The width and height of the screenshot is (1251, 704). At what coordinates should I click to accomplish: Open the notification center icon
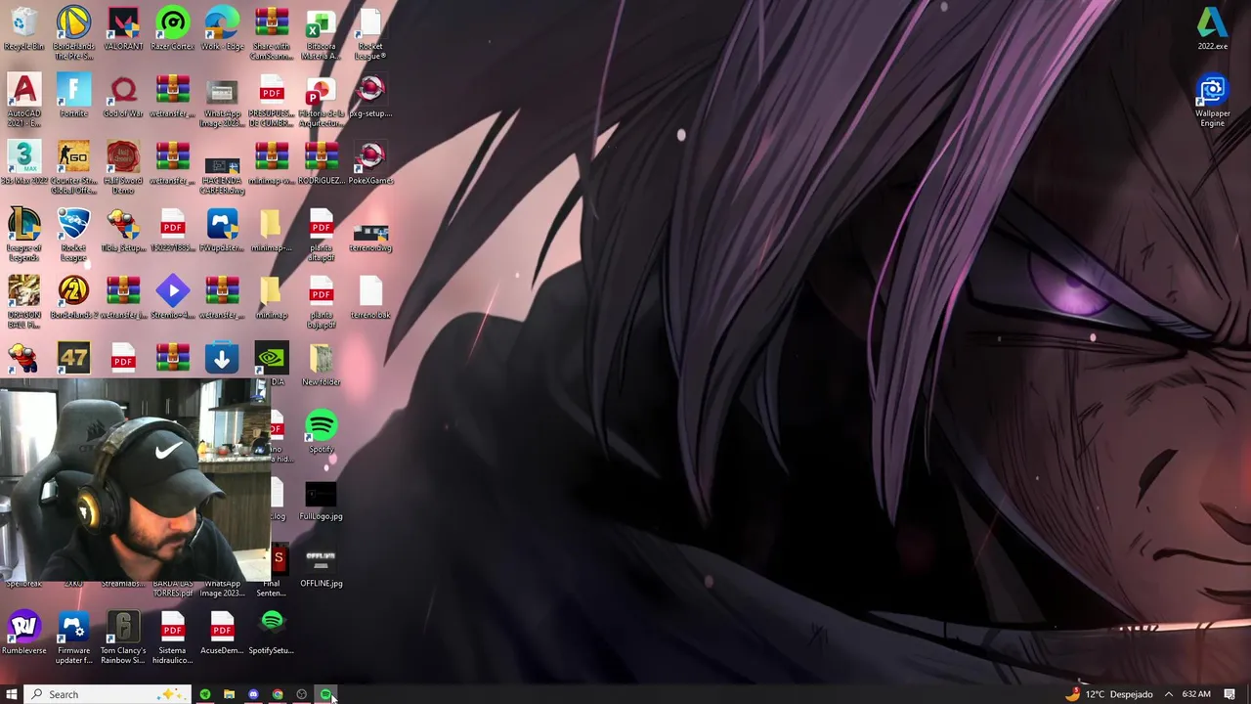[x=1229, y=694]
